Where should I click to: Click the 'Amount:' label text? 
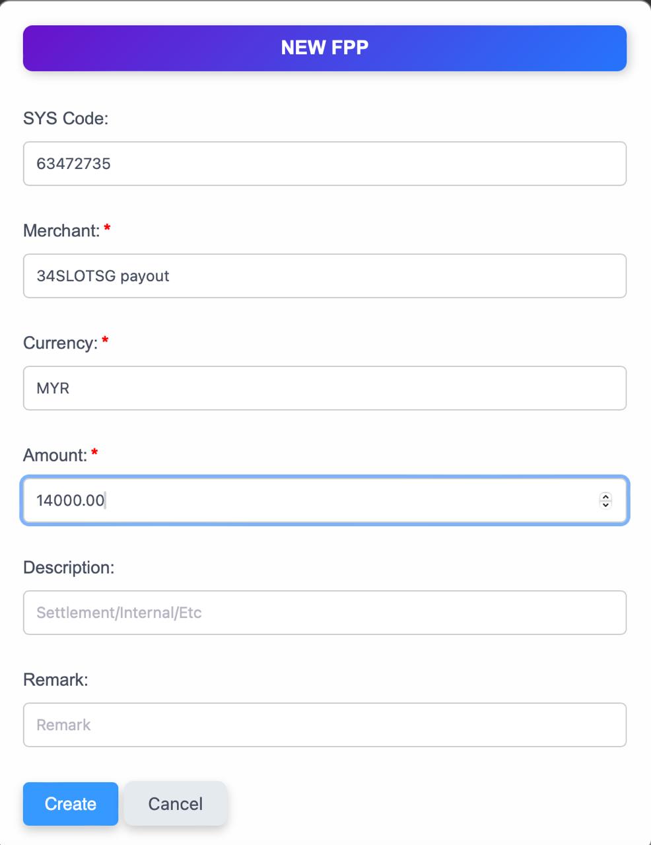(55, 455)
